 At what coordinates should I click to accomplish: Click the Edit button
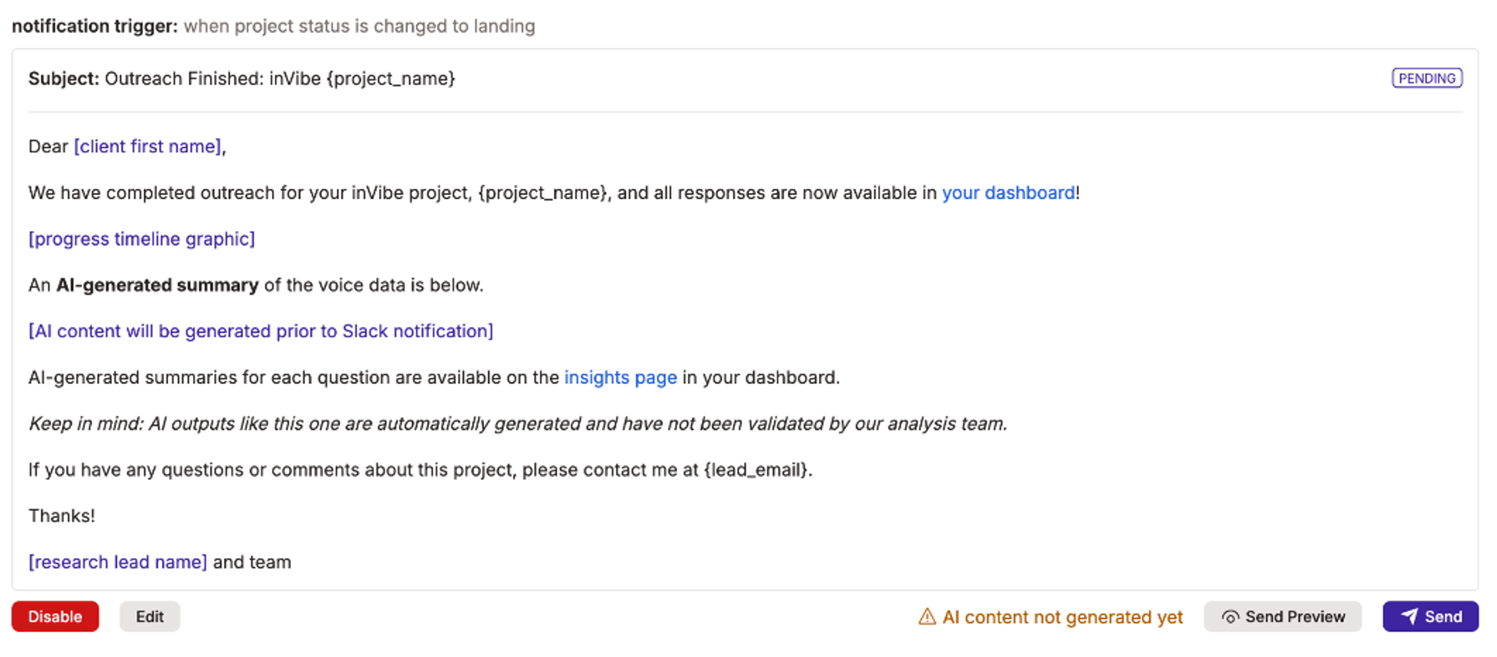click(149, 616)
